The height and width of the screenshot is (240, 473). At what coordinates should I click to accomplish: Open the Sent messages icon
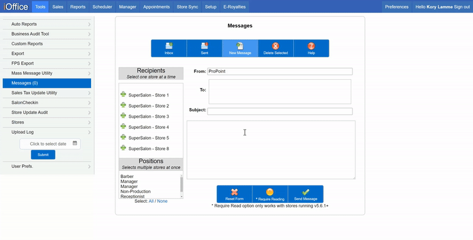click(205, 46)
